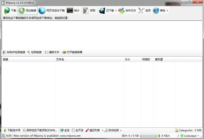Open the web browse and download (网页浏览与下载) globe

point(42,11)
